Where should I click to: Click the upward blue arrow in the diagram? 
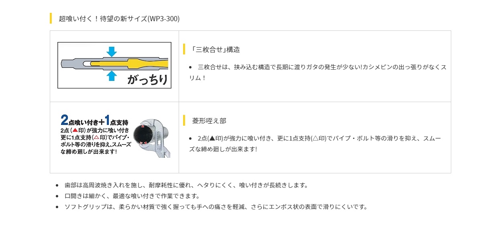point(112,76)
